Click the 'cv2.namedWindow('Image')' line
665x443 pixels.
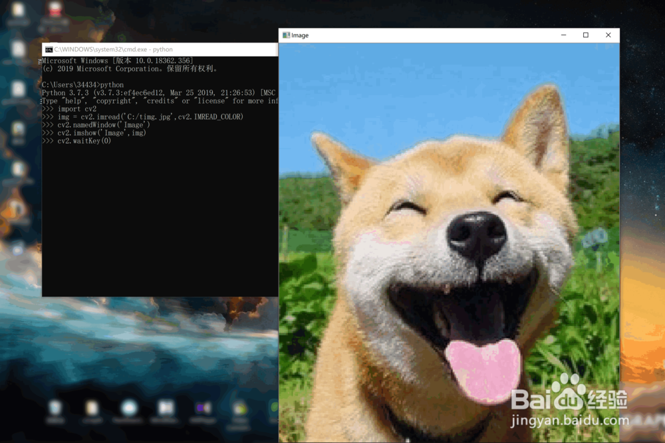96,125
